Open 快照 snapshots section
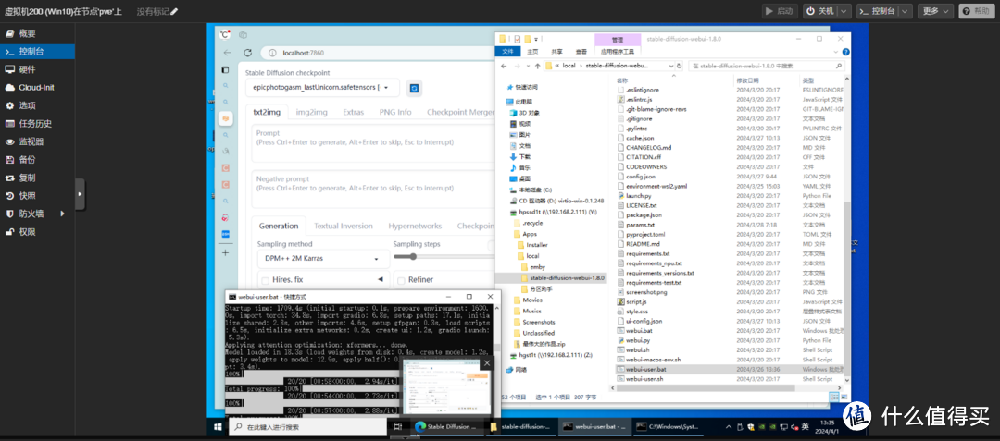 click(x=27, y=196)
